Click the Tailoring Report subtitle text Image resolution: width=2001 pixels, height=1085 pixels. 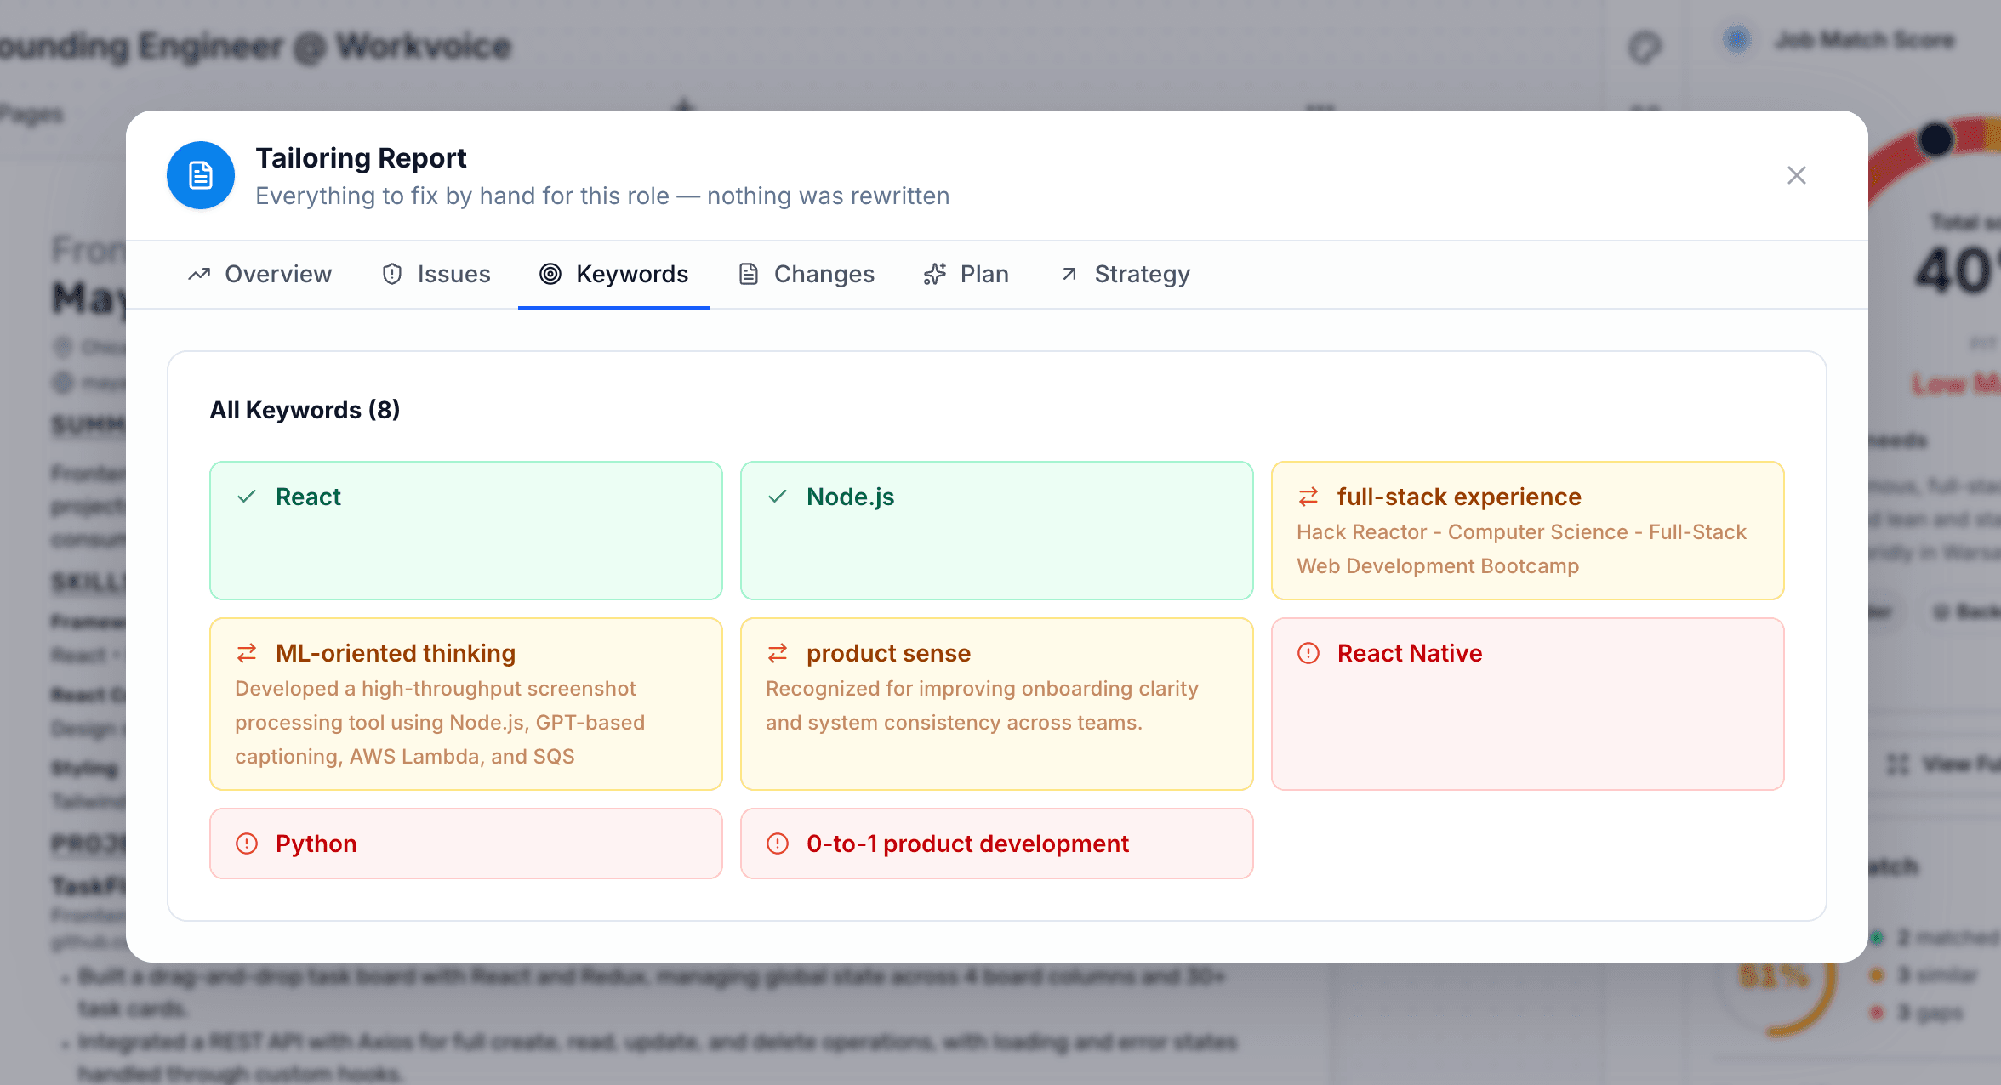(602, 196)
